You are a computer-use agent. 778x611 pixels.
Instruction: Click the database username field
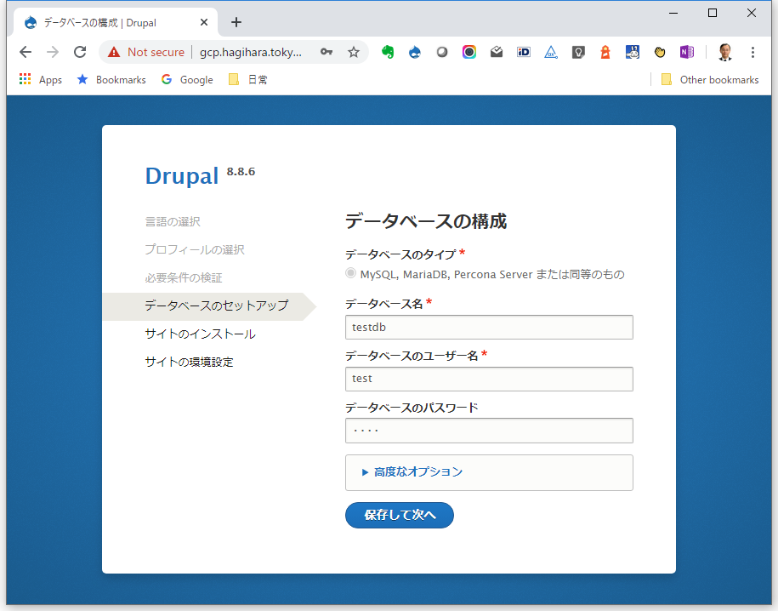coord(489,379)
